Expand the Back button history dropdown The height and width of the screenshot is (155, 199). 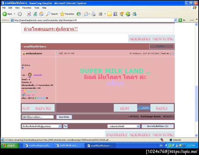click(15, 14)
